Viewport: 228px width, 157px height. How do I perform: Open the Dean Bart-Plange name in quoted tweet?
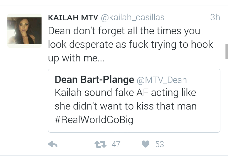coord(94,80)
